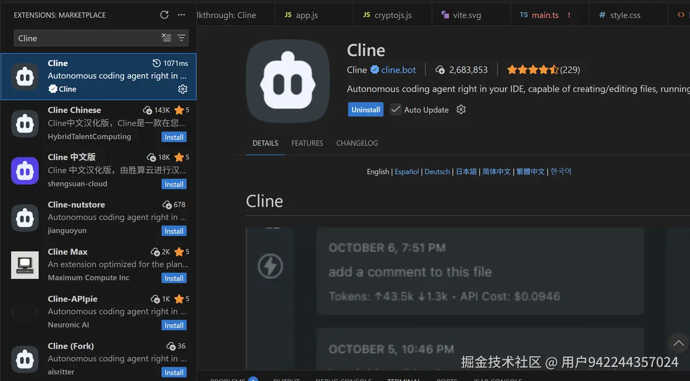Click the star rating (229)
This screenshot has height=381, width=690.
pyautogui.click(x=543, y=70)
